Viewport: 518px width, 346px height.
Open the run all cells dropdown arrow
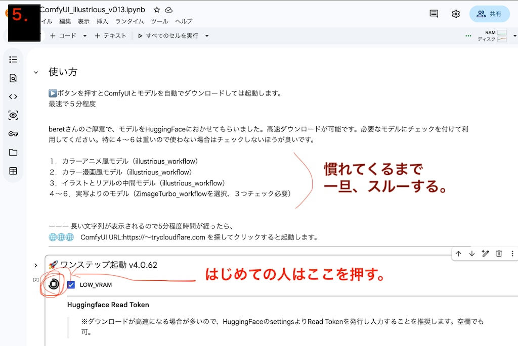207,36
